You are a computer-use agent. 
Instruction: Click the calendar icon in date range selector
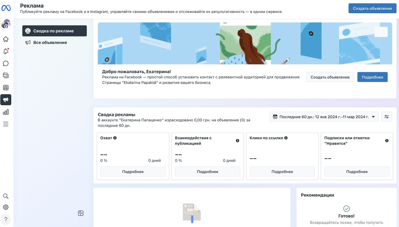pyautogui.click(x=275, y=117)
